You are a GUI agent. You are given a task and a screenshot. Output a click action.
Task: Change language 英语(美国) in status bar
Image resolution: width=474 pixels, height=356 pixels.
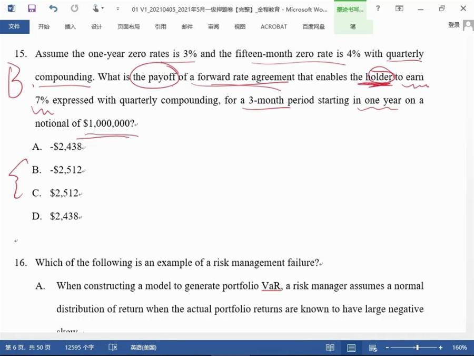click(143, 348)
